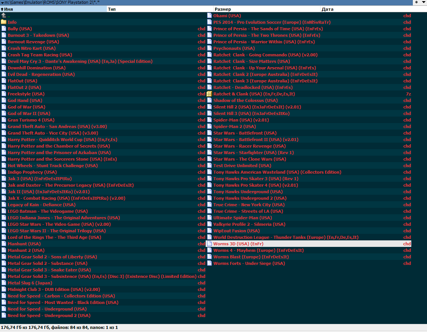Viewport: 427px width, 332px height.
Task: Click the file icon beside Manhunt 2 (USA)
Action: tap(3, 250)
